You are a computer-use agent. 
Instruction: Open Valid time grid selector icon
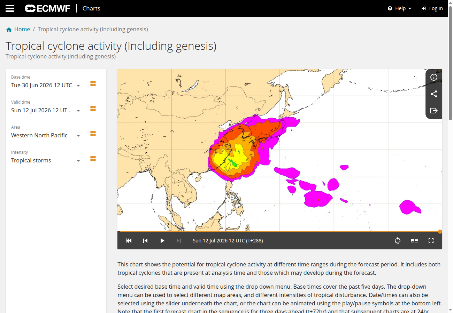93,109
